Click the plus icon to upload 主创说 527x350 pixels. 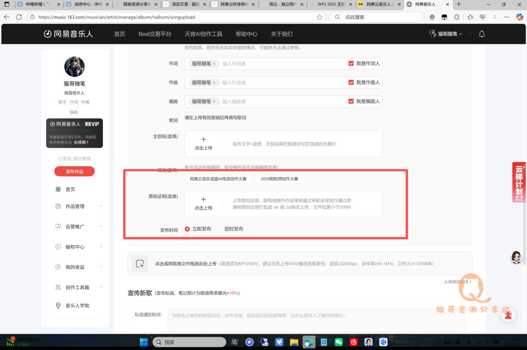[203, 139]
